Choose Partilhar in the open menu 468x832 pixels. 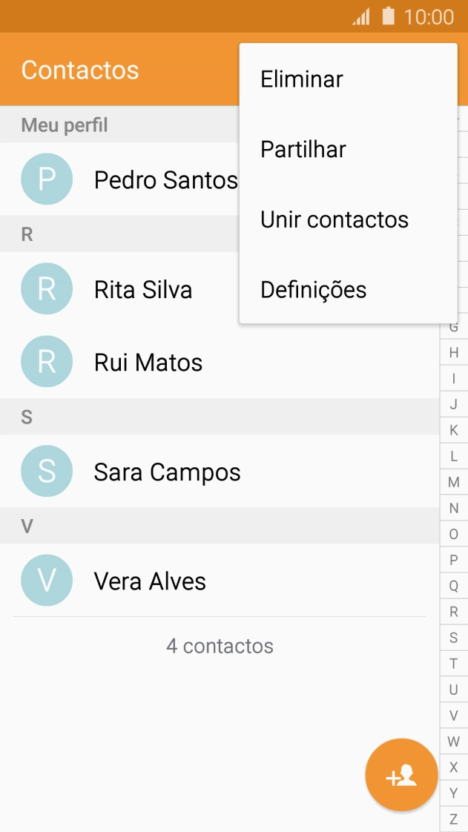(x=303, y=149)
